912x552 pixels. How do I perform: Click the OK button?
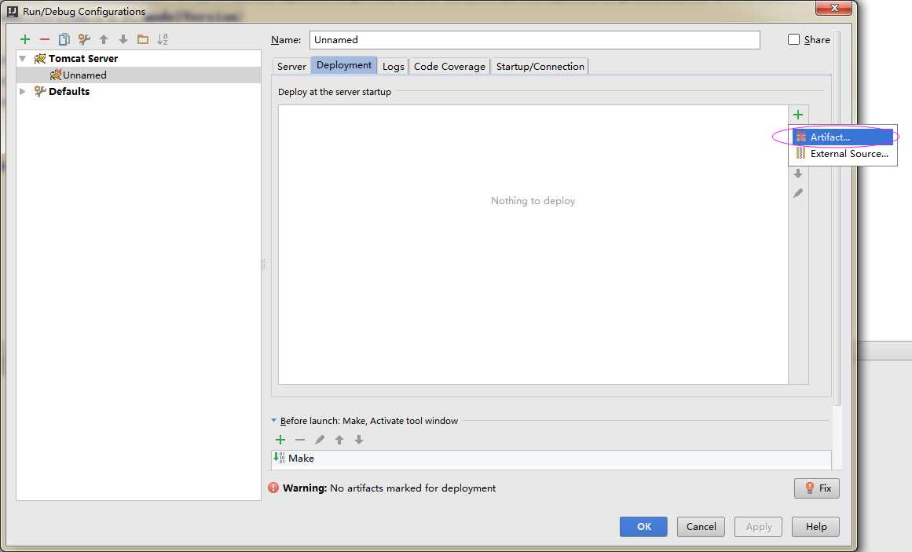(644, 526)
